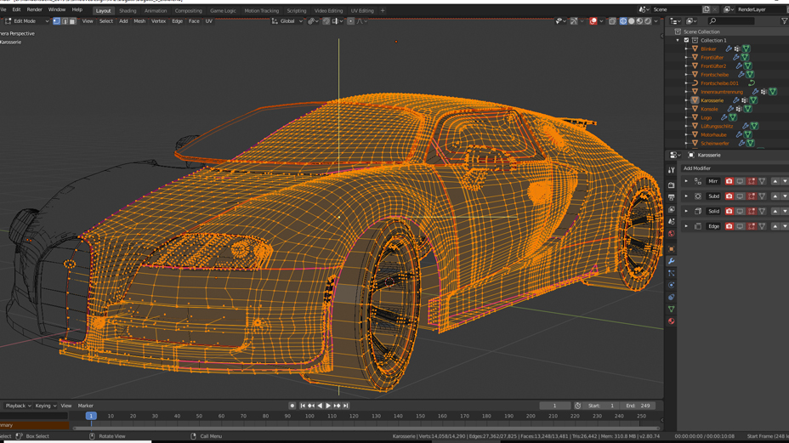This screenshot has height=443, width=789.
Task: Click the outliner filter funnel icon
Action: coord(784,20)
